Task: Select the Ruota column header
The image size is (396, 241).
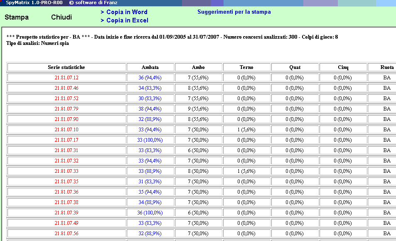Action: tap(387, 67)
